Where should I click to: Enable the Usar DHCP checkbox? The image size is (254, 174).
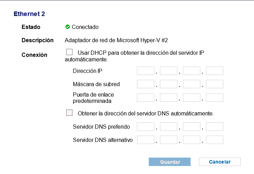tap(69, 52)
